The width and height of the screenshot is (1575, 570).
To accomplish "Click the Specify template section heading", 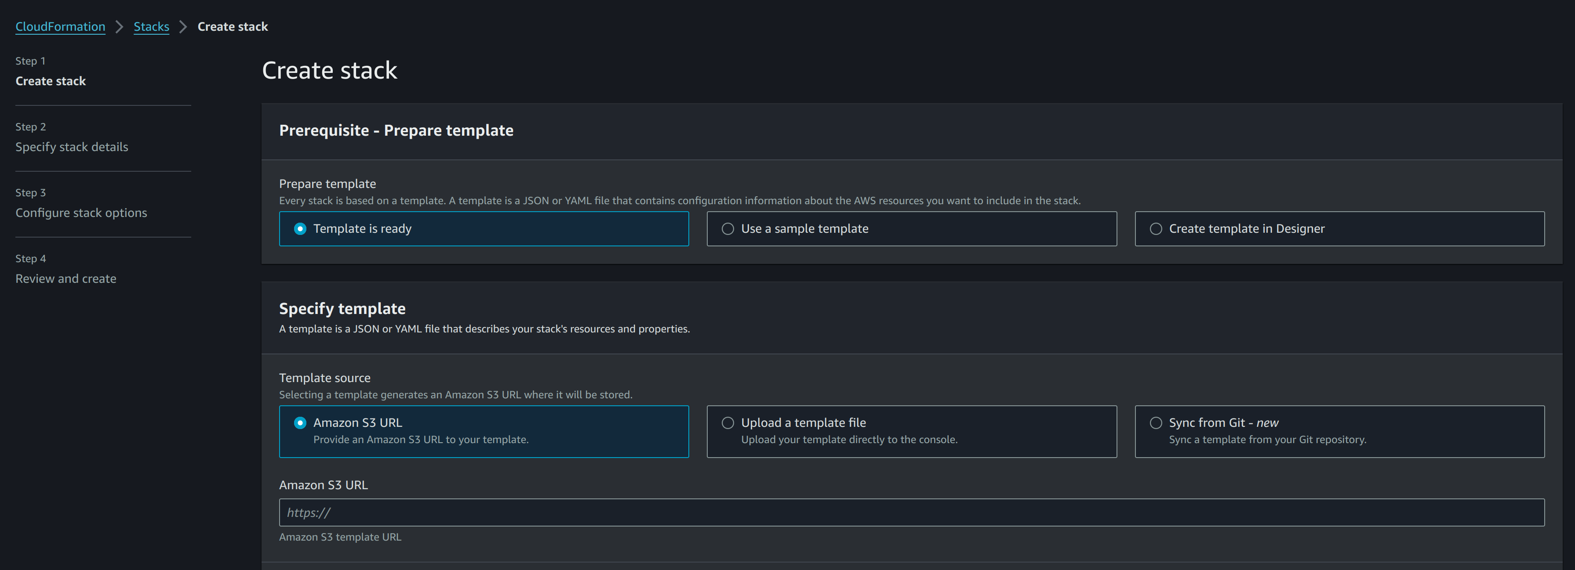I will click(x=342, y=309).
